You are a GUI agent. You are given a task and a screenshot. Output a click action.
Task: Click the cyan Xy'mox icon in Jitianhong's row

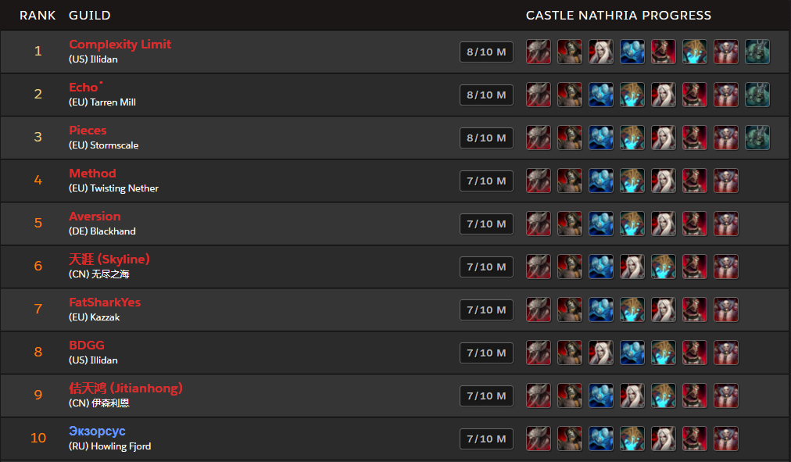tap(664, 396)
